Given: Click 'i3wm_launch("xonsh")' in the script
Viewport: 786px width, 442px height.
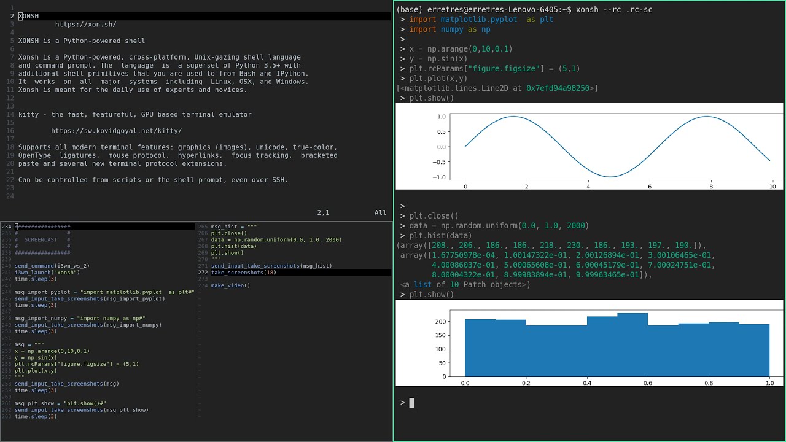Looking at the screenshot, I should click(47, 273).
